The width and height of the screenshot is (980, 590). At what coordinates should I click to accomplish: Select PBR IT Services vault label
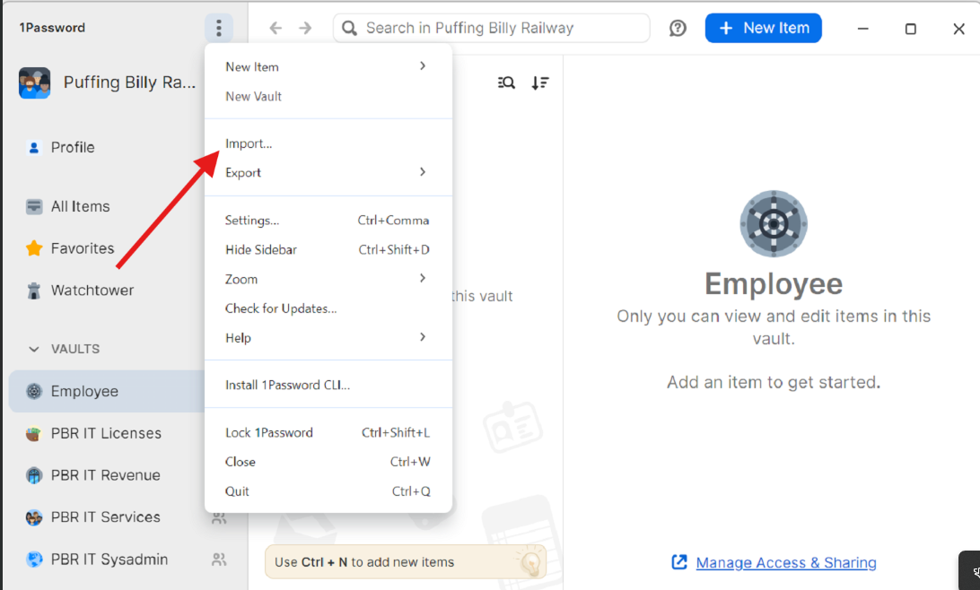point(106,517)
